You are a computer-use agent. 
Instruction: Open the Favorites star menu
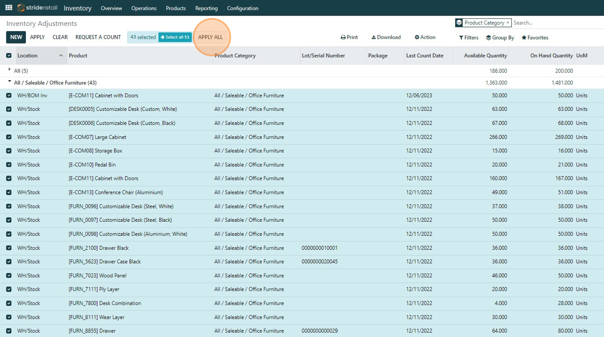(x=534, y=38)
